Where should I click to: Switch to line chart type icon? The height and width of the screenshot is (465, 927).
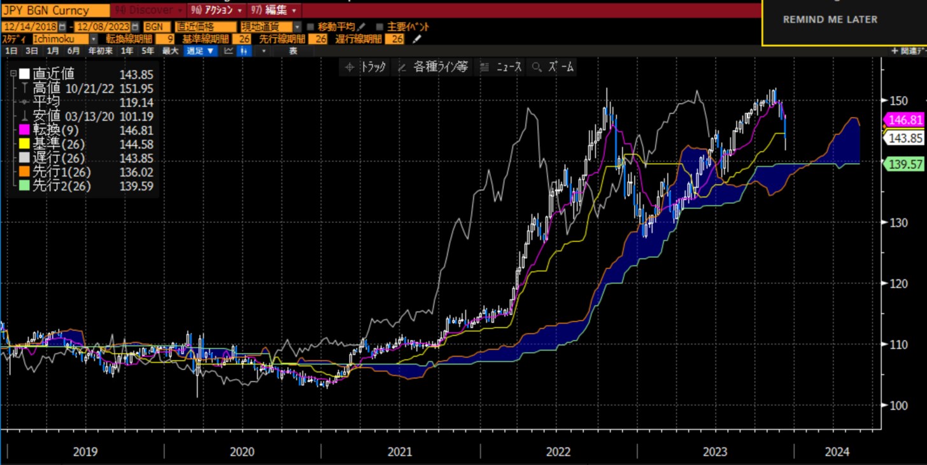pyautogui.click(x=229, y=51)
